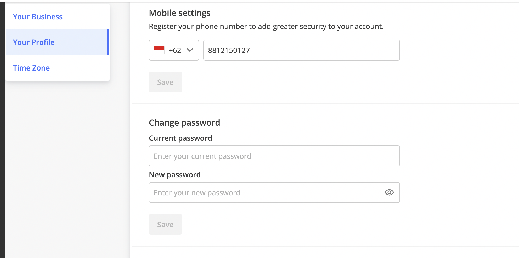The image size is (519, 258).
Task: Click Save under Change password
Action: (165, 224)
